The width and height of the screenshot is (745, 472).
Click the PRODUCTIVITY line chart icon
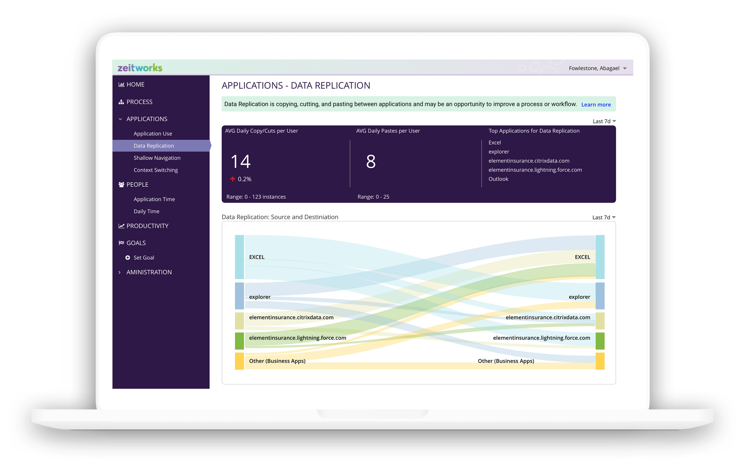121,226
